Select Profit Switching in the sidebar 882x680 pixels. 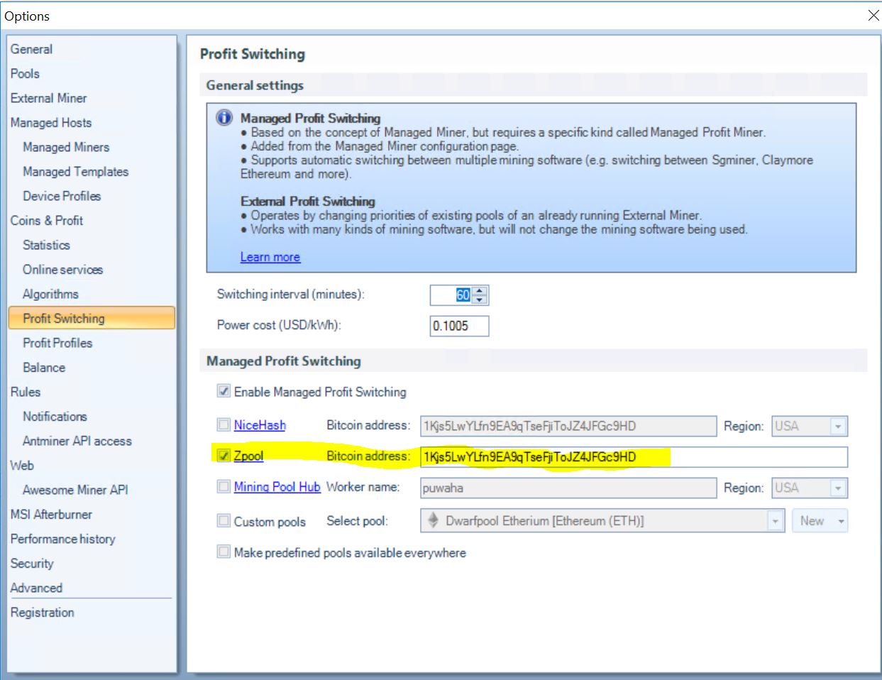click(x=92, y=318)
